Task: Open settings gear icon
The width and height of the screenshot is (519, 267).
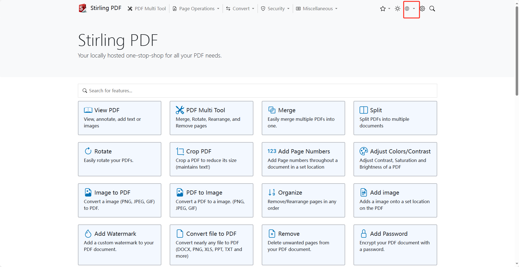Action: click(x=422, y=9)
